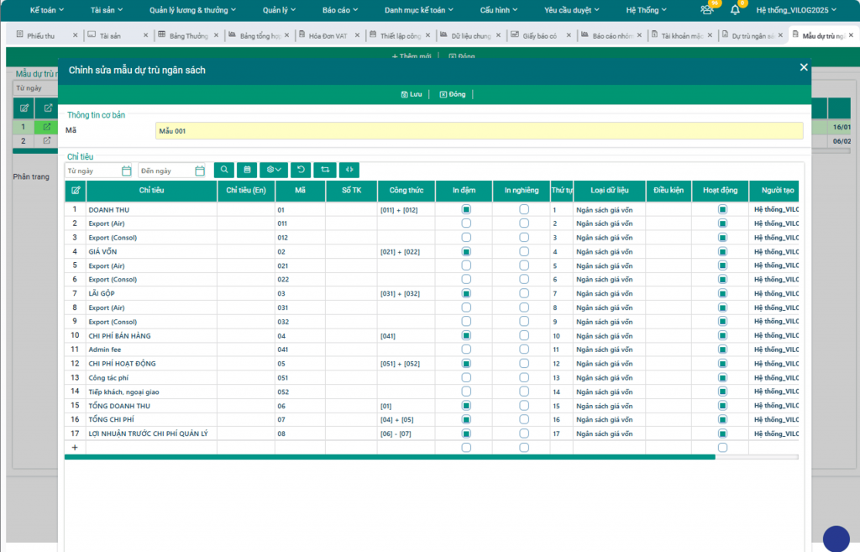Click the Đóng button in the dialog

453,94
